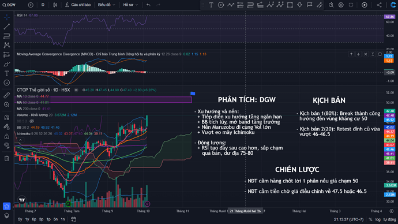Open chart settings gear icon
The image size is (398, 224).
pos(341,5)
